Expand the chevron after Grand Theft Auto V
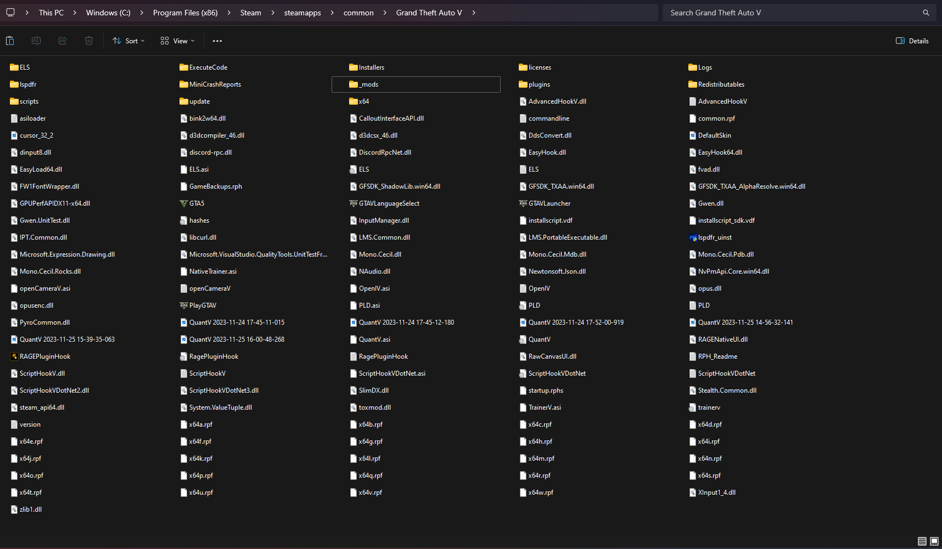The height and width of the screenshot is (549, 942). 474,13
